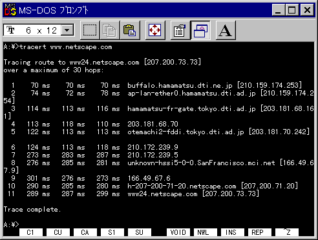Click the Mark selection toolbar icon

tap(90, 30)
